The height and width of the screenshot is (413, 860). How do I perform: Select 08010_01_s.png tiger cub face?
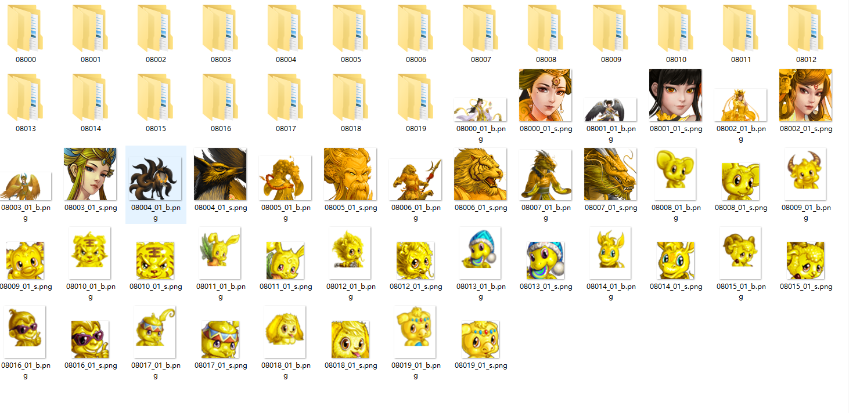(x=155, y=260)
